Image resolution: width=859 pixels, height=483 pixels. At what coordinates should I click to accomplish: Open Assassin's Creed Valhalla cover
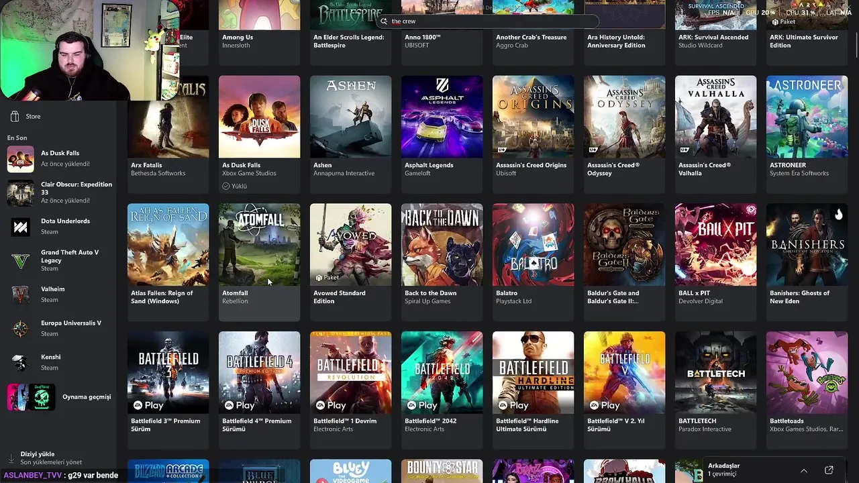click(x=715, y=117)
